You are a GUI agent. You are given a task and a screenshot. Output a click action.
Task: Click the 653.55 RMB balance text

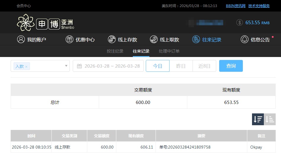(258, 22)
